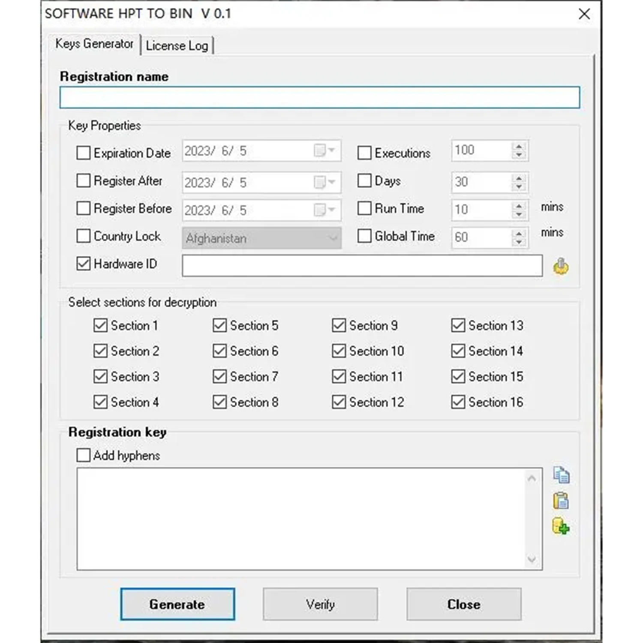This screenshot has width=643, height=643.
Task: Deselect Section 7 checkbox
Action: pos(219,376)
